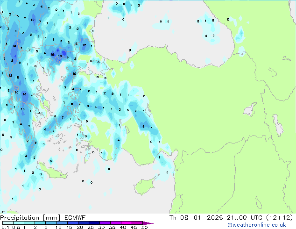Click the 30–35 mm purple legend swatch
Screen dimensions: 296x229
(105, 223)
